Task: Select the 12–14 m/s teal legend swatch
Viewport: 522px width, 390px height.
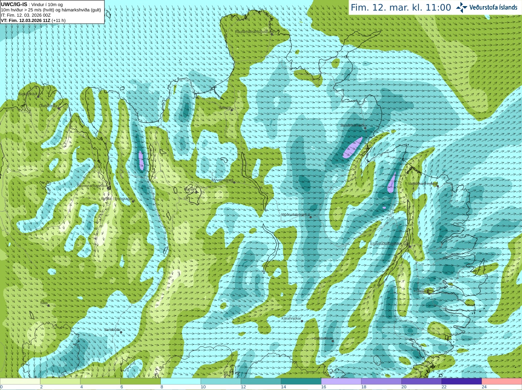Action: click(x=261, y=381)
